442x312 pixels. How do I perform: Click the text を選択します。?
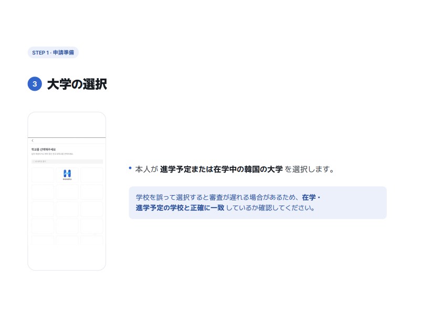310,169
